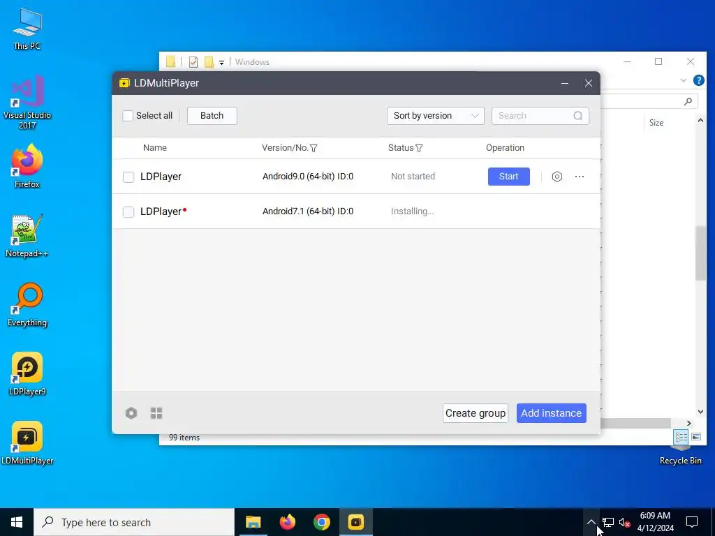The image size is (715, 536).
Task: Click Explorer scroll up arrow
Action: tap(700, 120)
